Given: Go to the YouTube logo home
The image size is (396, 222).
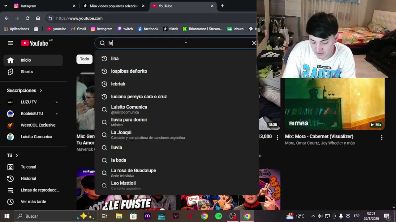Looking at the screenshot, I should coord(34,43).
